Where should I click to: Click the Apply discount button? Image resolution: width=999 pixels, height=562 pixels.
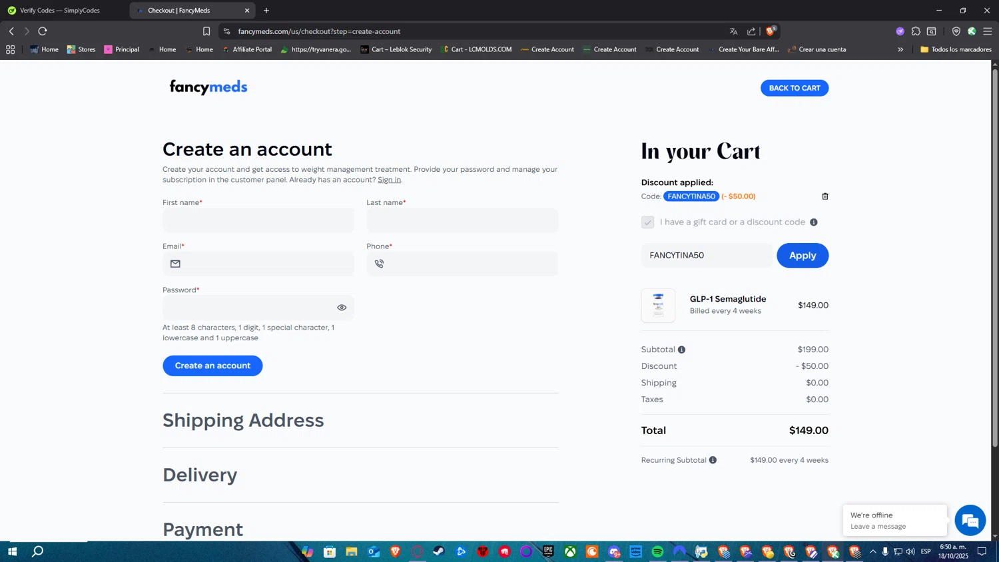[803, 256]
